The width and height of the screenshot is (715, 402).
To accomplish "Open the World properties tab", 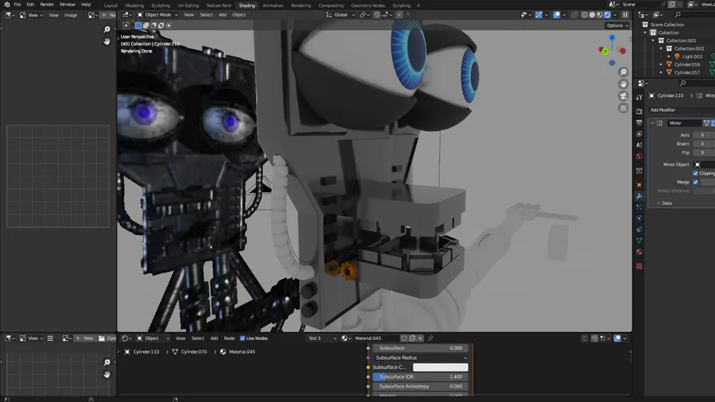I will pyautogui.click(x=639, y=157).
